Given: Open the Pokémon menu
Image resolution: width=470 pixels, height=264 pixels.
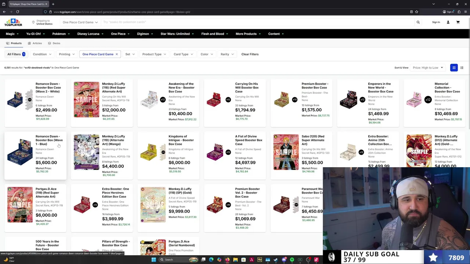Looking at the screenshot, I should coord(61,34).
